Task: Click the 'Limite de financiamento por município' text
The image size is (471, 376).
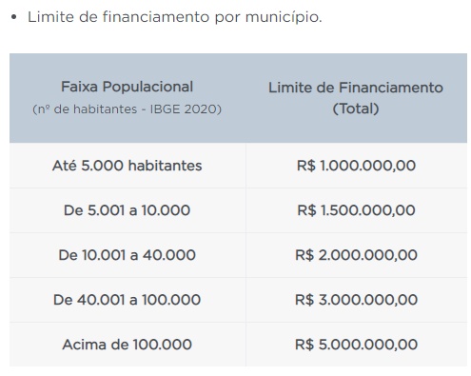Action: tap(175, 17)
